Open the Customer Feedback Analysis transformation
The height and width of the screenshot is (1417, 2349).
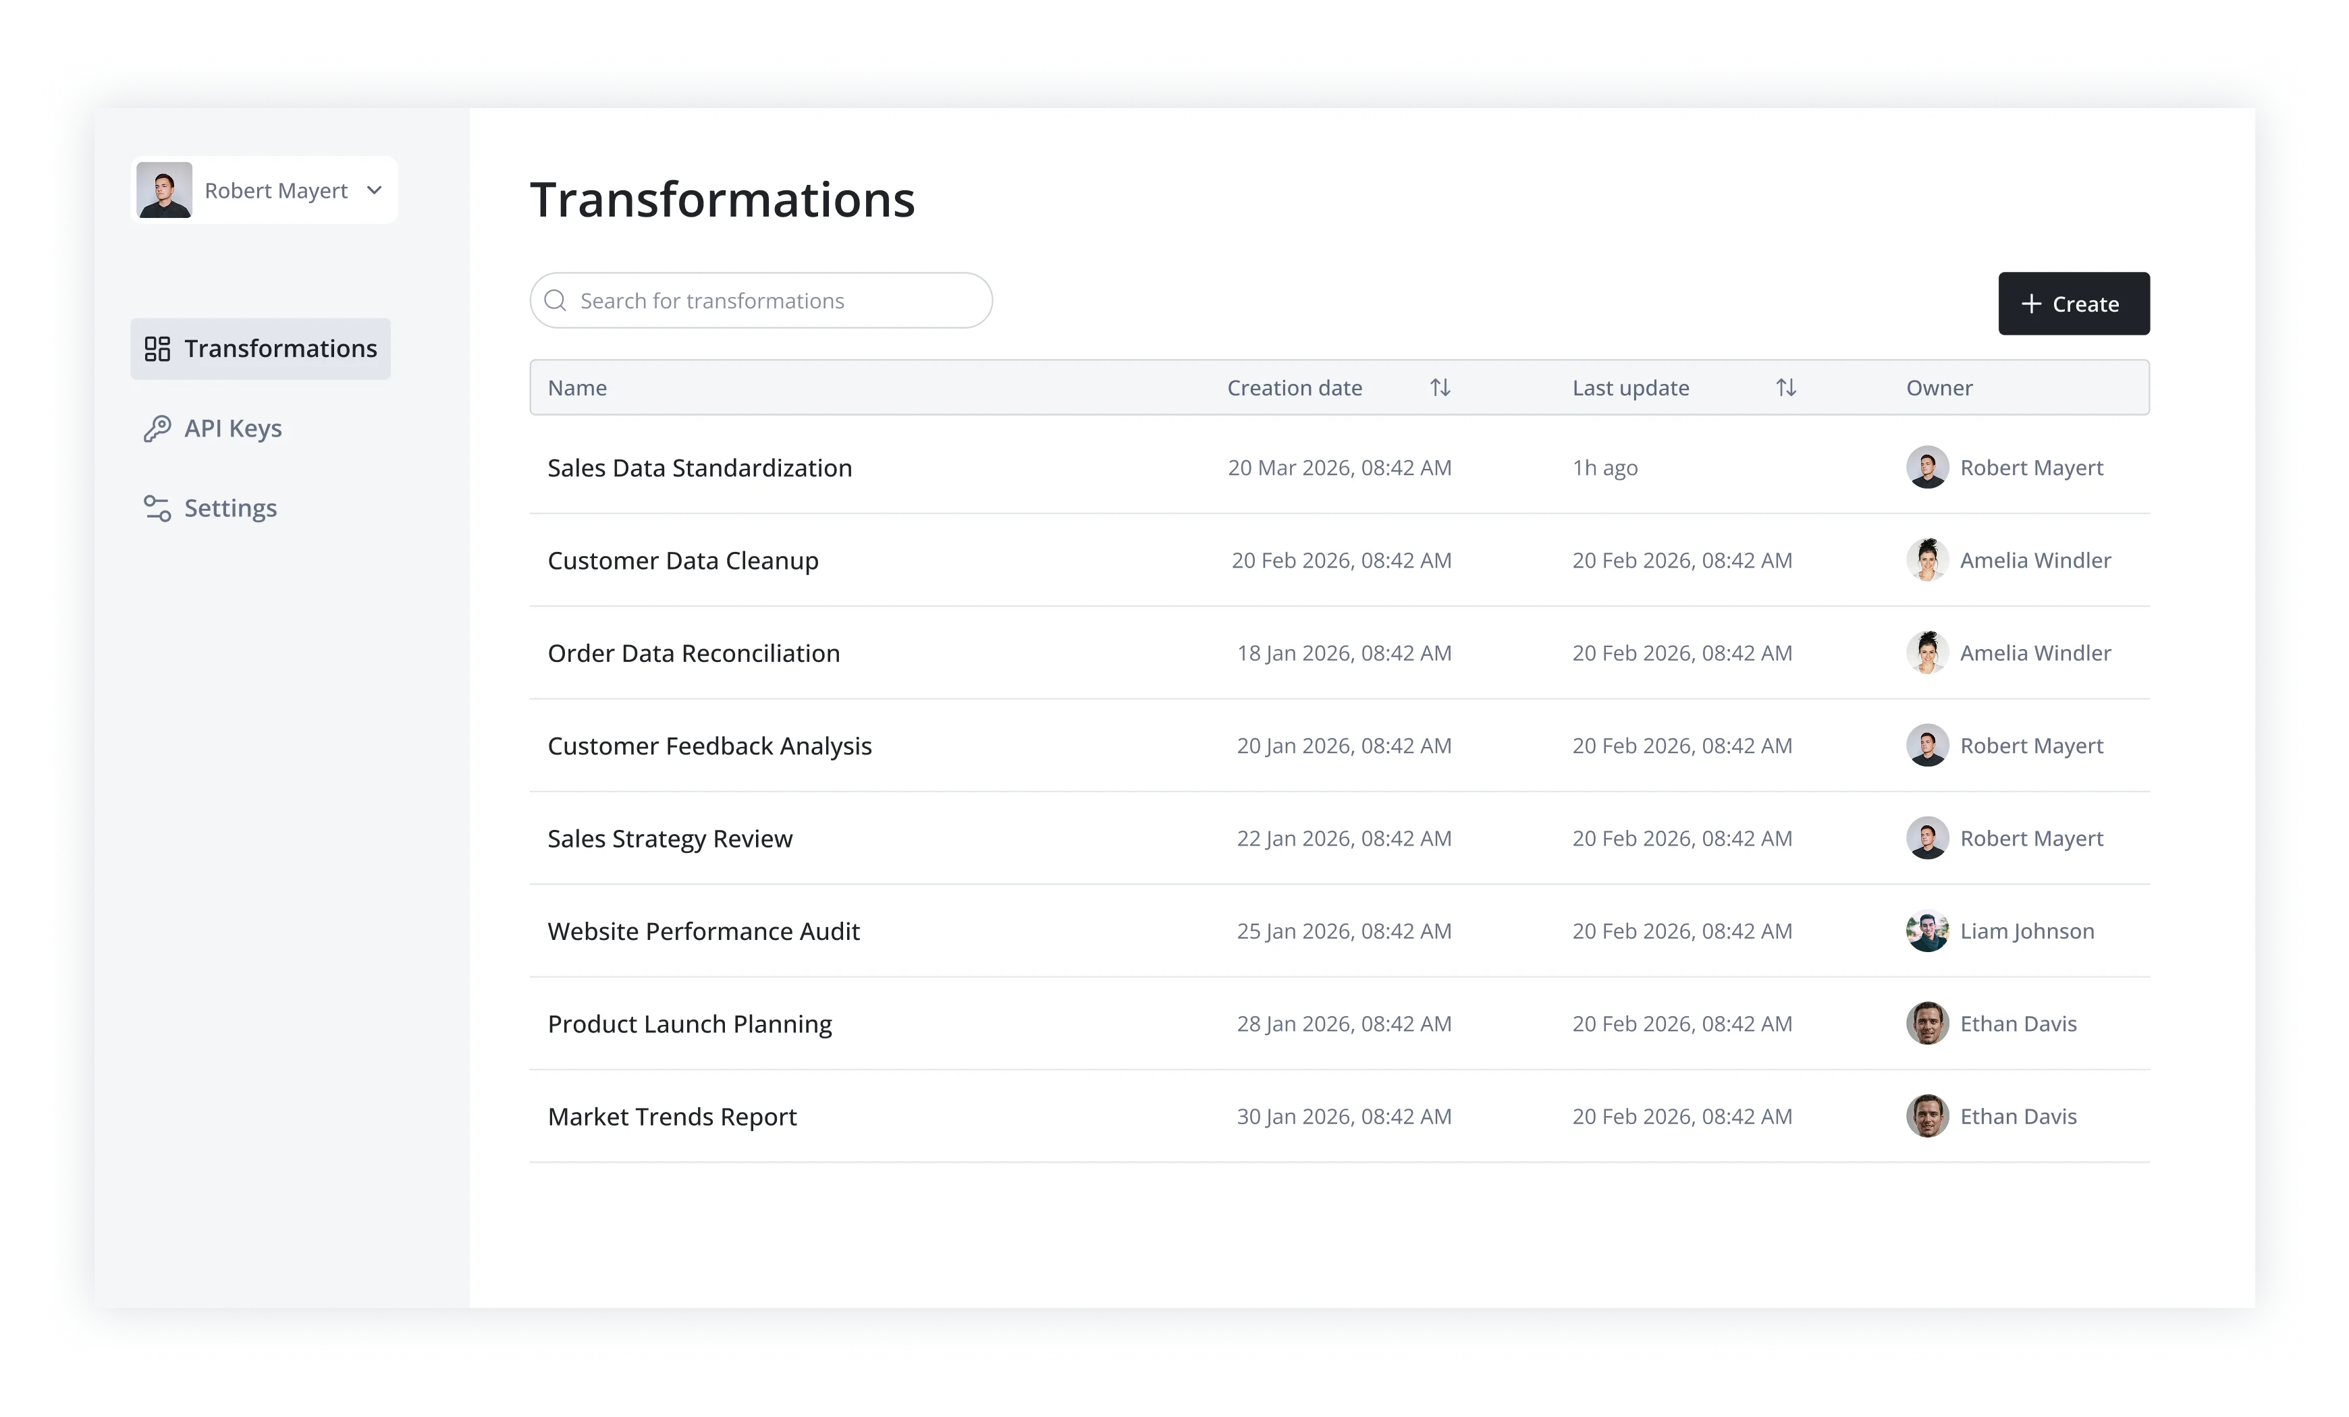[709, 745]
